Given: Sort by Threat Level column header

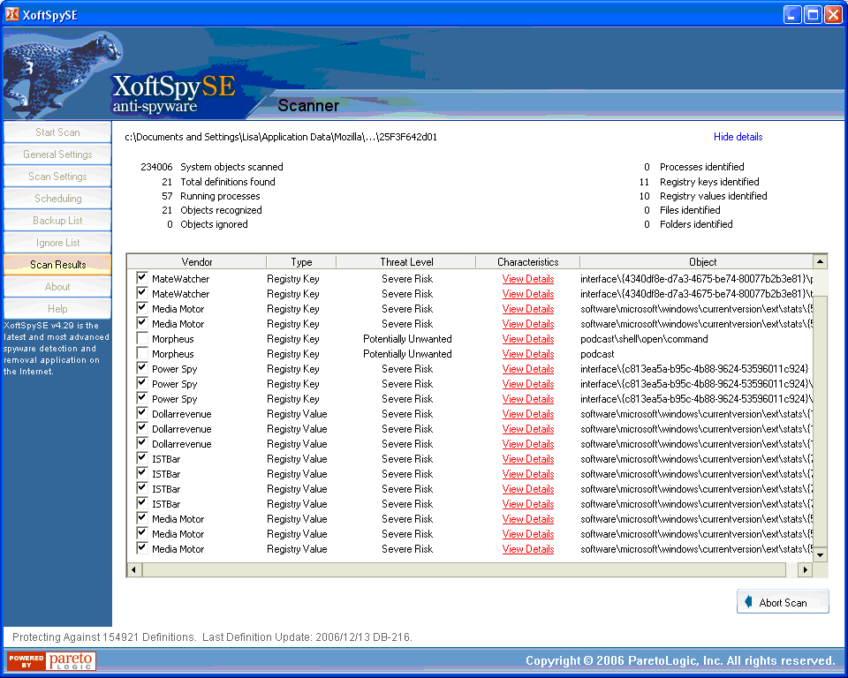Looking at the screenshot, I should pos(406,261).
